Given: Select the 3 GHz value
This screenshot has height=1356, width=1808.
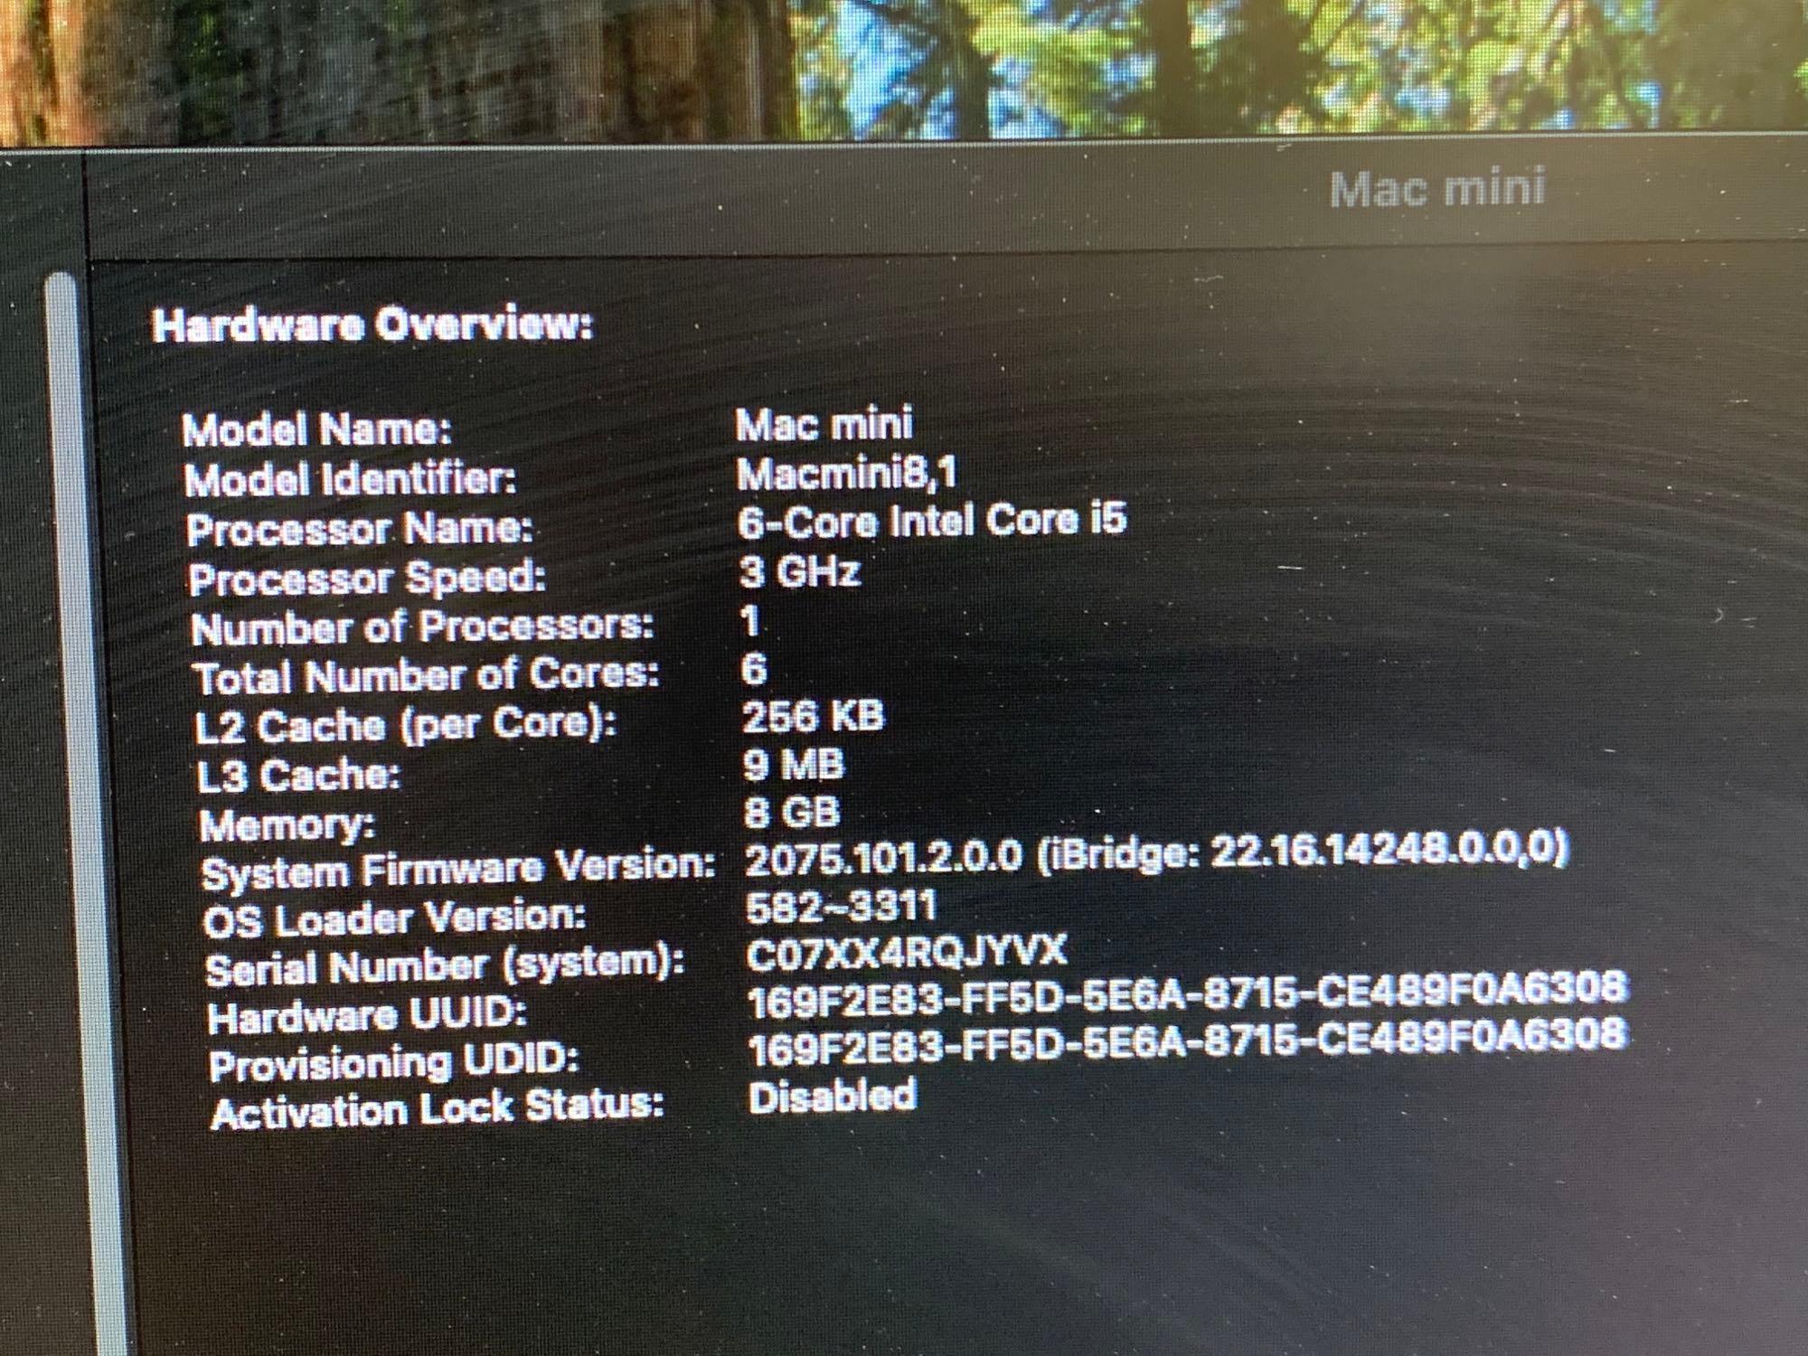Looking at the screenshot, I should (x=800, y=571).
